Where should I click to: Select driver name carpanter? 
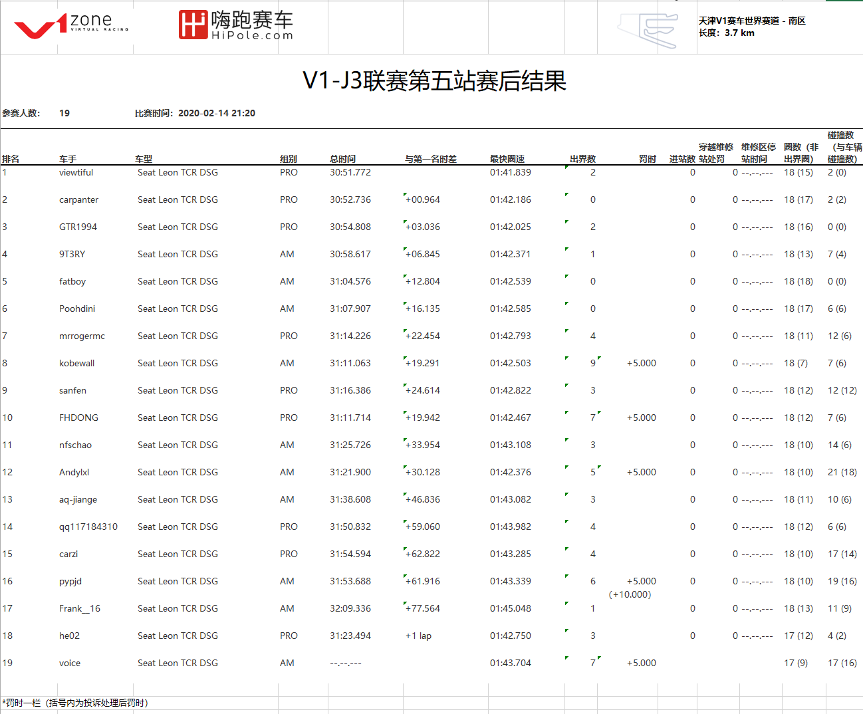(78, 199)
